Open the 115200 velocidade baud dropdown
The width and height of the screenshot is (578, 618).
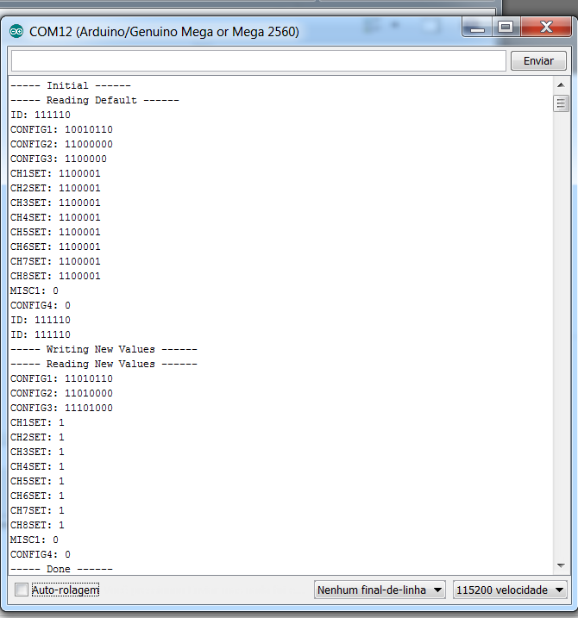(510, 590)
